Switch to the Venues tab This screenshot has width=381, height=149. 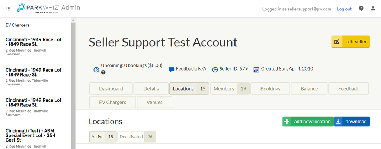pyautogui.click(x=154, y=102)
